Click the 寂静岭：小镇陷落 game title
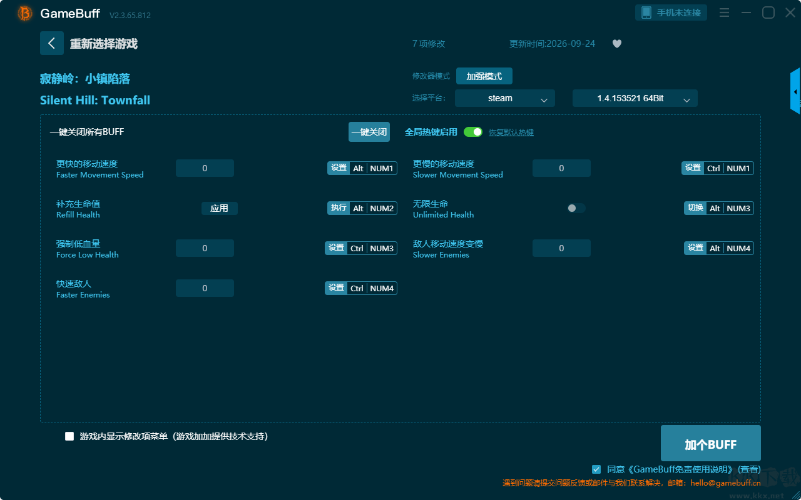 click(85, 79)
